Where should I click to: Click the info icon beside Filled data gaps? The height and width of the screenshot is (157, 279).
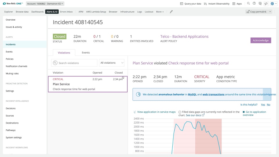click(180, 112)
